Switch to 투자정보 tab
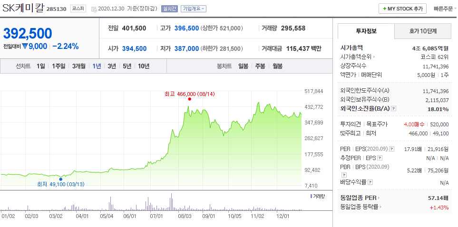The width and height of the screenshot is (458, 227). (366, 31)
